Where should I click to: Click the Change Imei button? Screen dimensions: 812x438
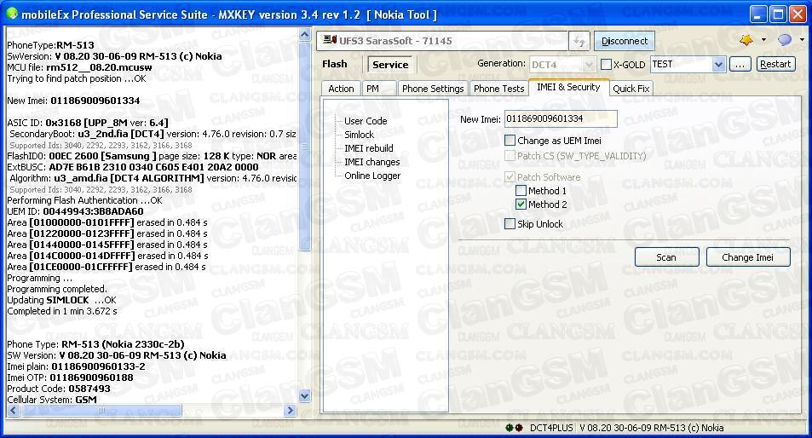point(748,257)
